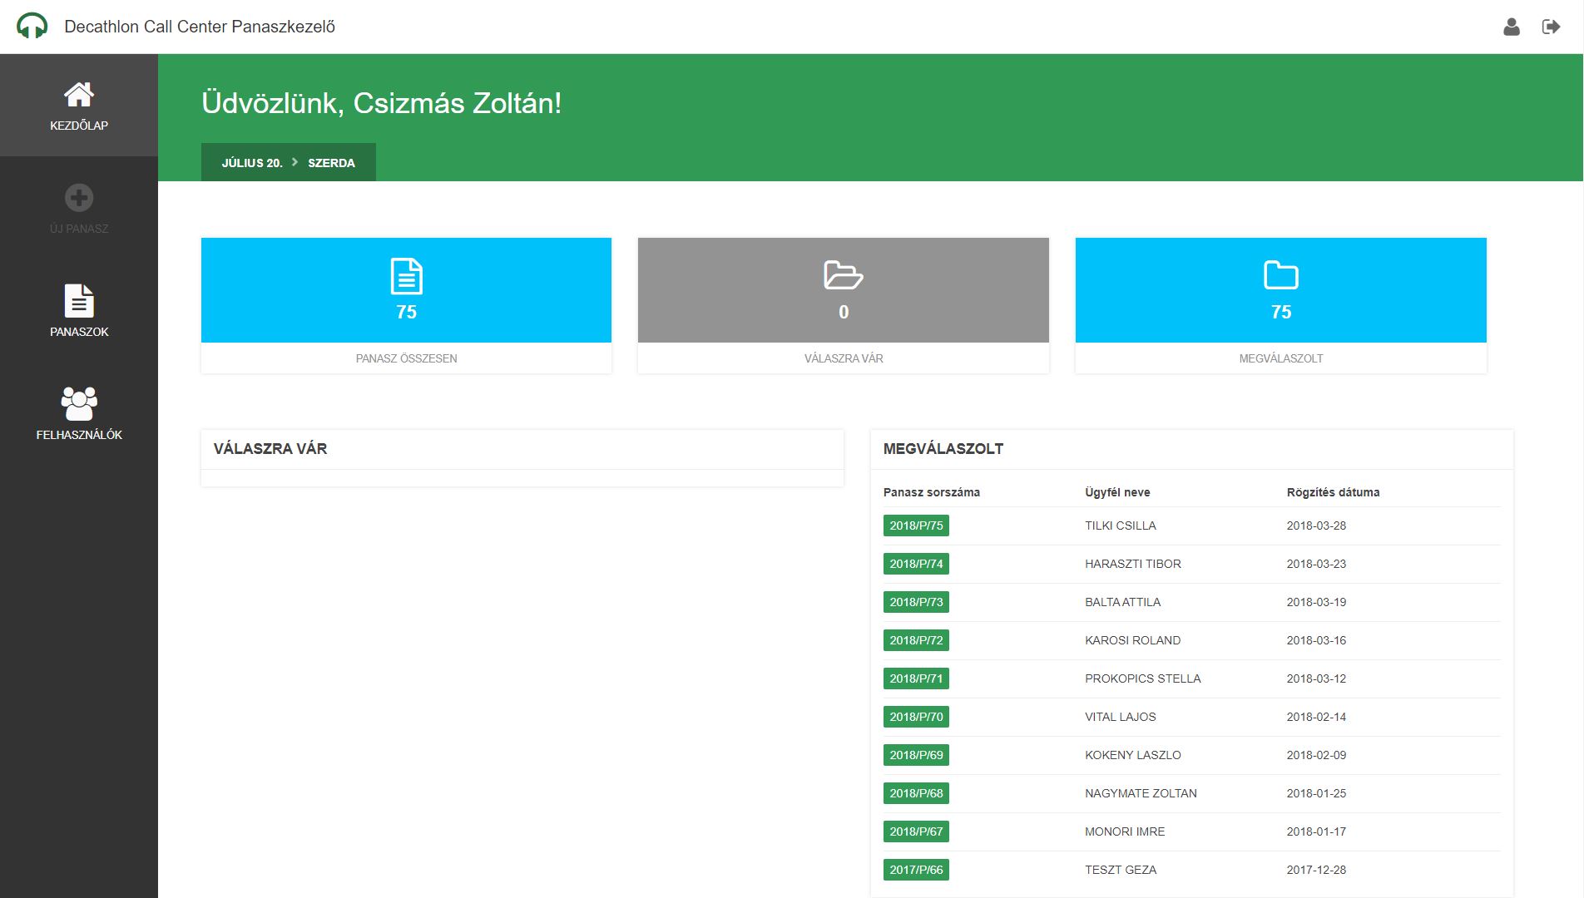Screen dimensions: 1584x898
Task: Click the green headset logo icon
Action: pyautogui.click(x=32, y=26)
